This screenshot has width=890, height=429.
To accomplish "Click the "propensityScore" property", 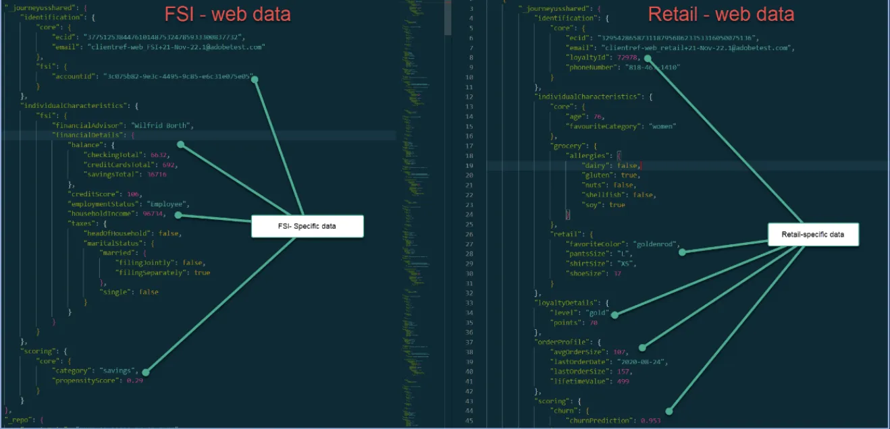I will point(97,380).
